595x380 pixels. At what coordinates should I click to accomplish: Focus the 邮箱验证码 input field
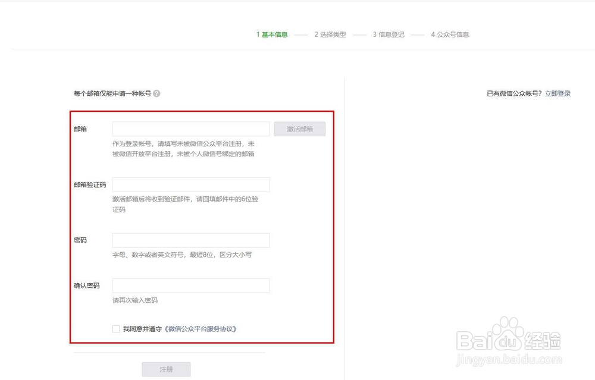click(x=191, y=185)
